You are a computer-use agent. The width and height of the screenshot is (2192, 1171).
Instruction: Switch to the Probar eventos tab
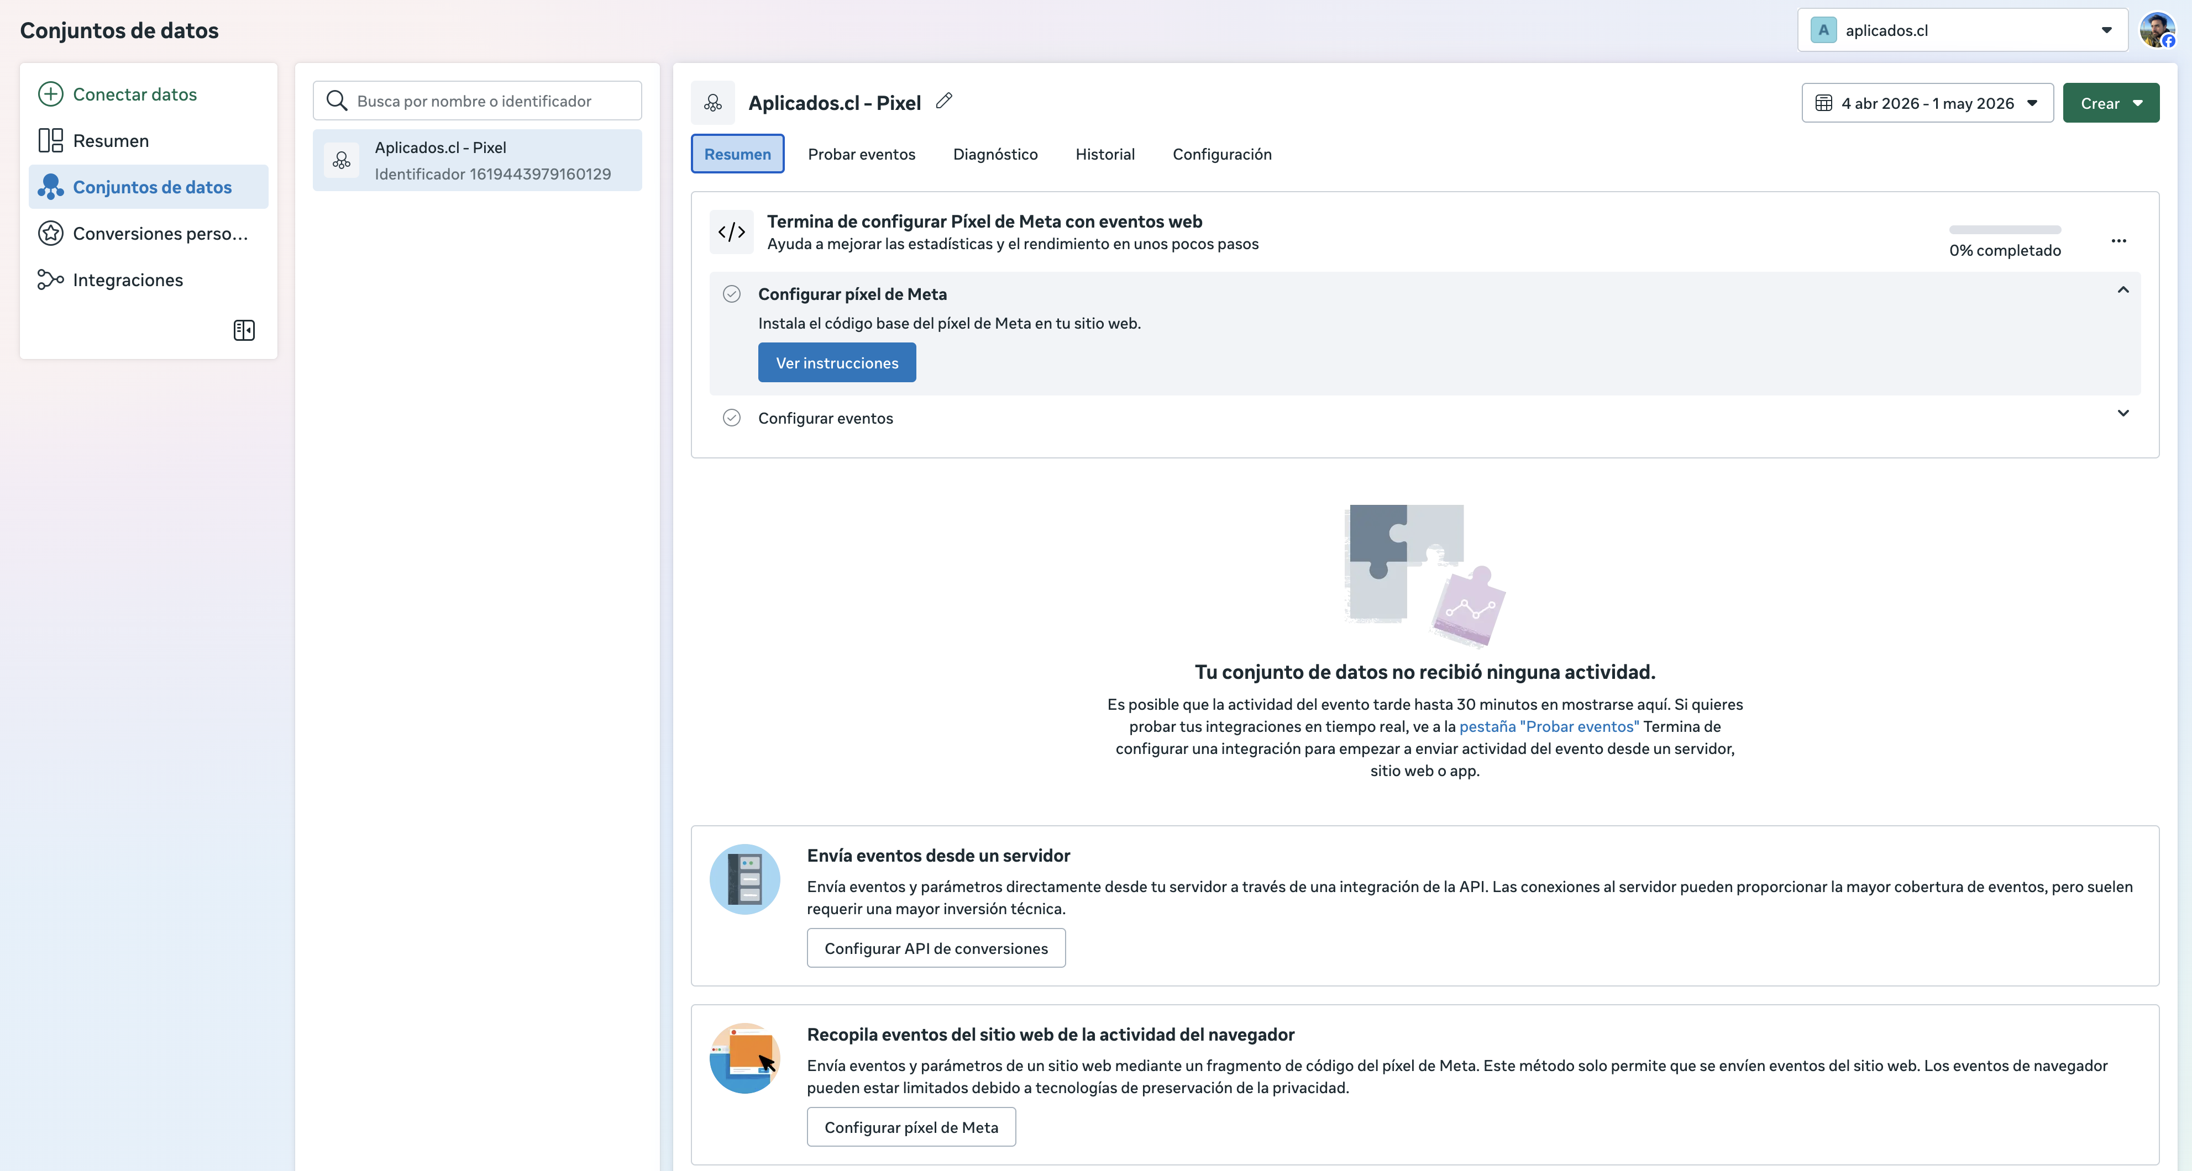tap(862, 154)
